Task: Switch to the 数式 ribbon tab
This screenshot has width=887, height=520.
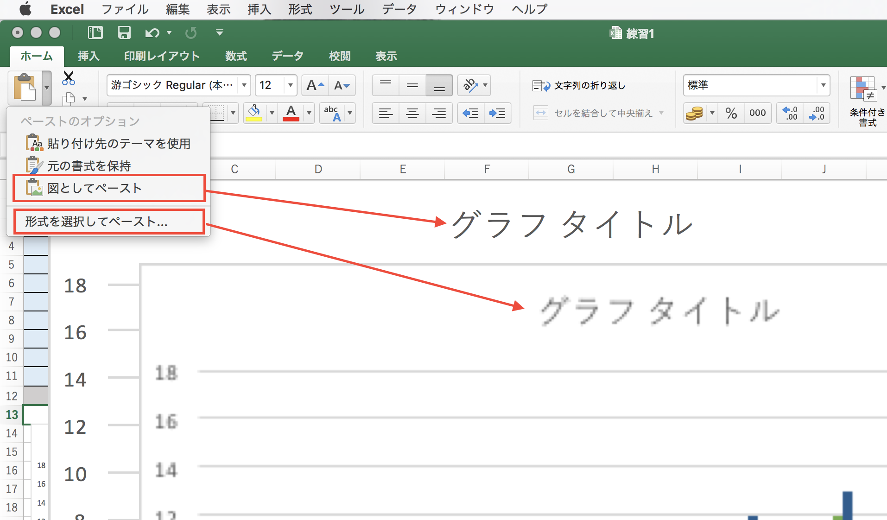Action: point(236,56)
